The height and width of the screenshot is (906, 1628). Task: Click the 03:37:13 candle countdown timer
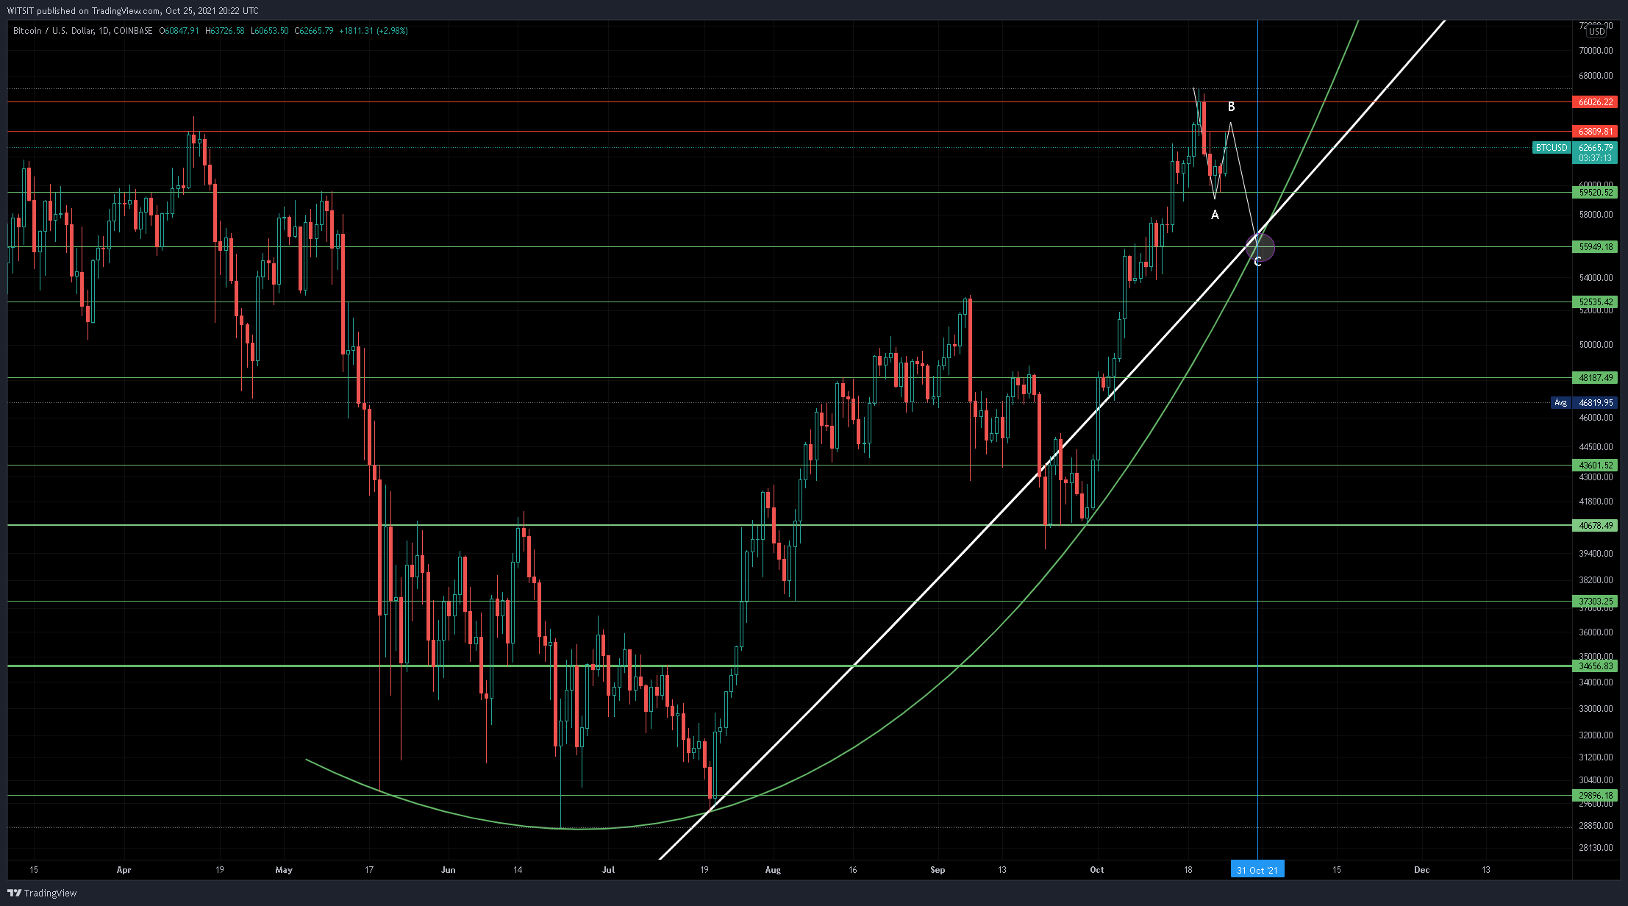(1596, 158)
